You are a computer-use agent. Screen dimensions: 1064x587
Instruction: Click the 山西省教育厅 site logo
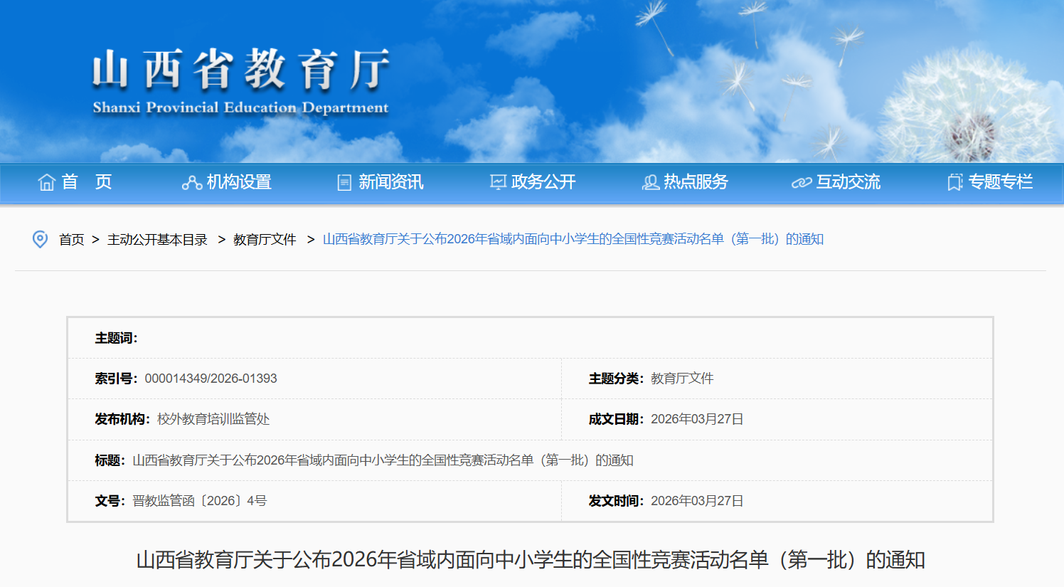pyautogui.click(x=240, y=80)
